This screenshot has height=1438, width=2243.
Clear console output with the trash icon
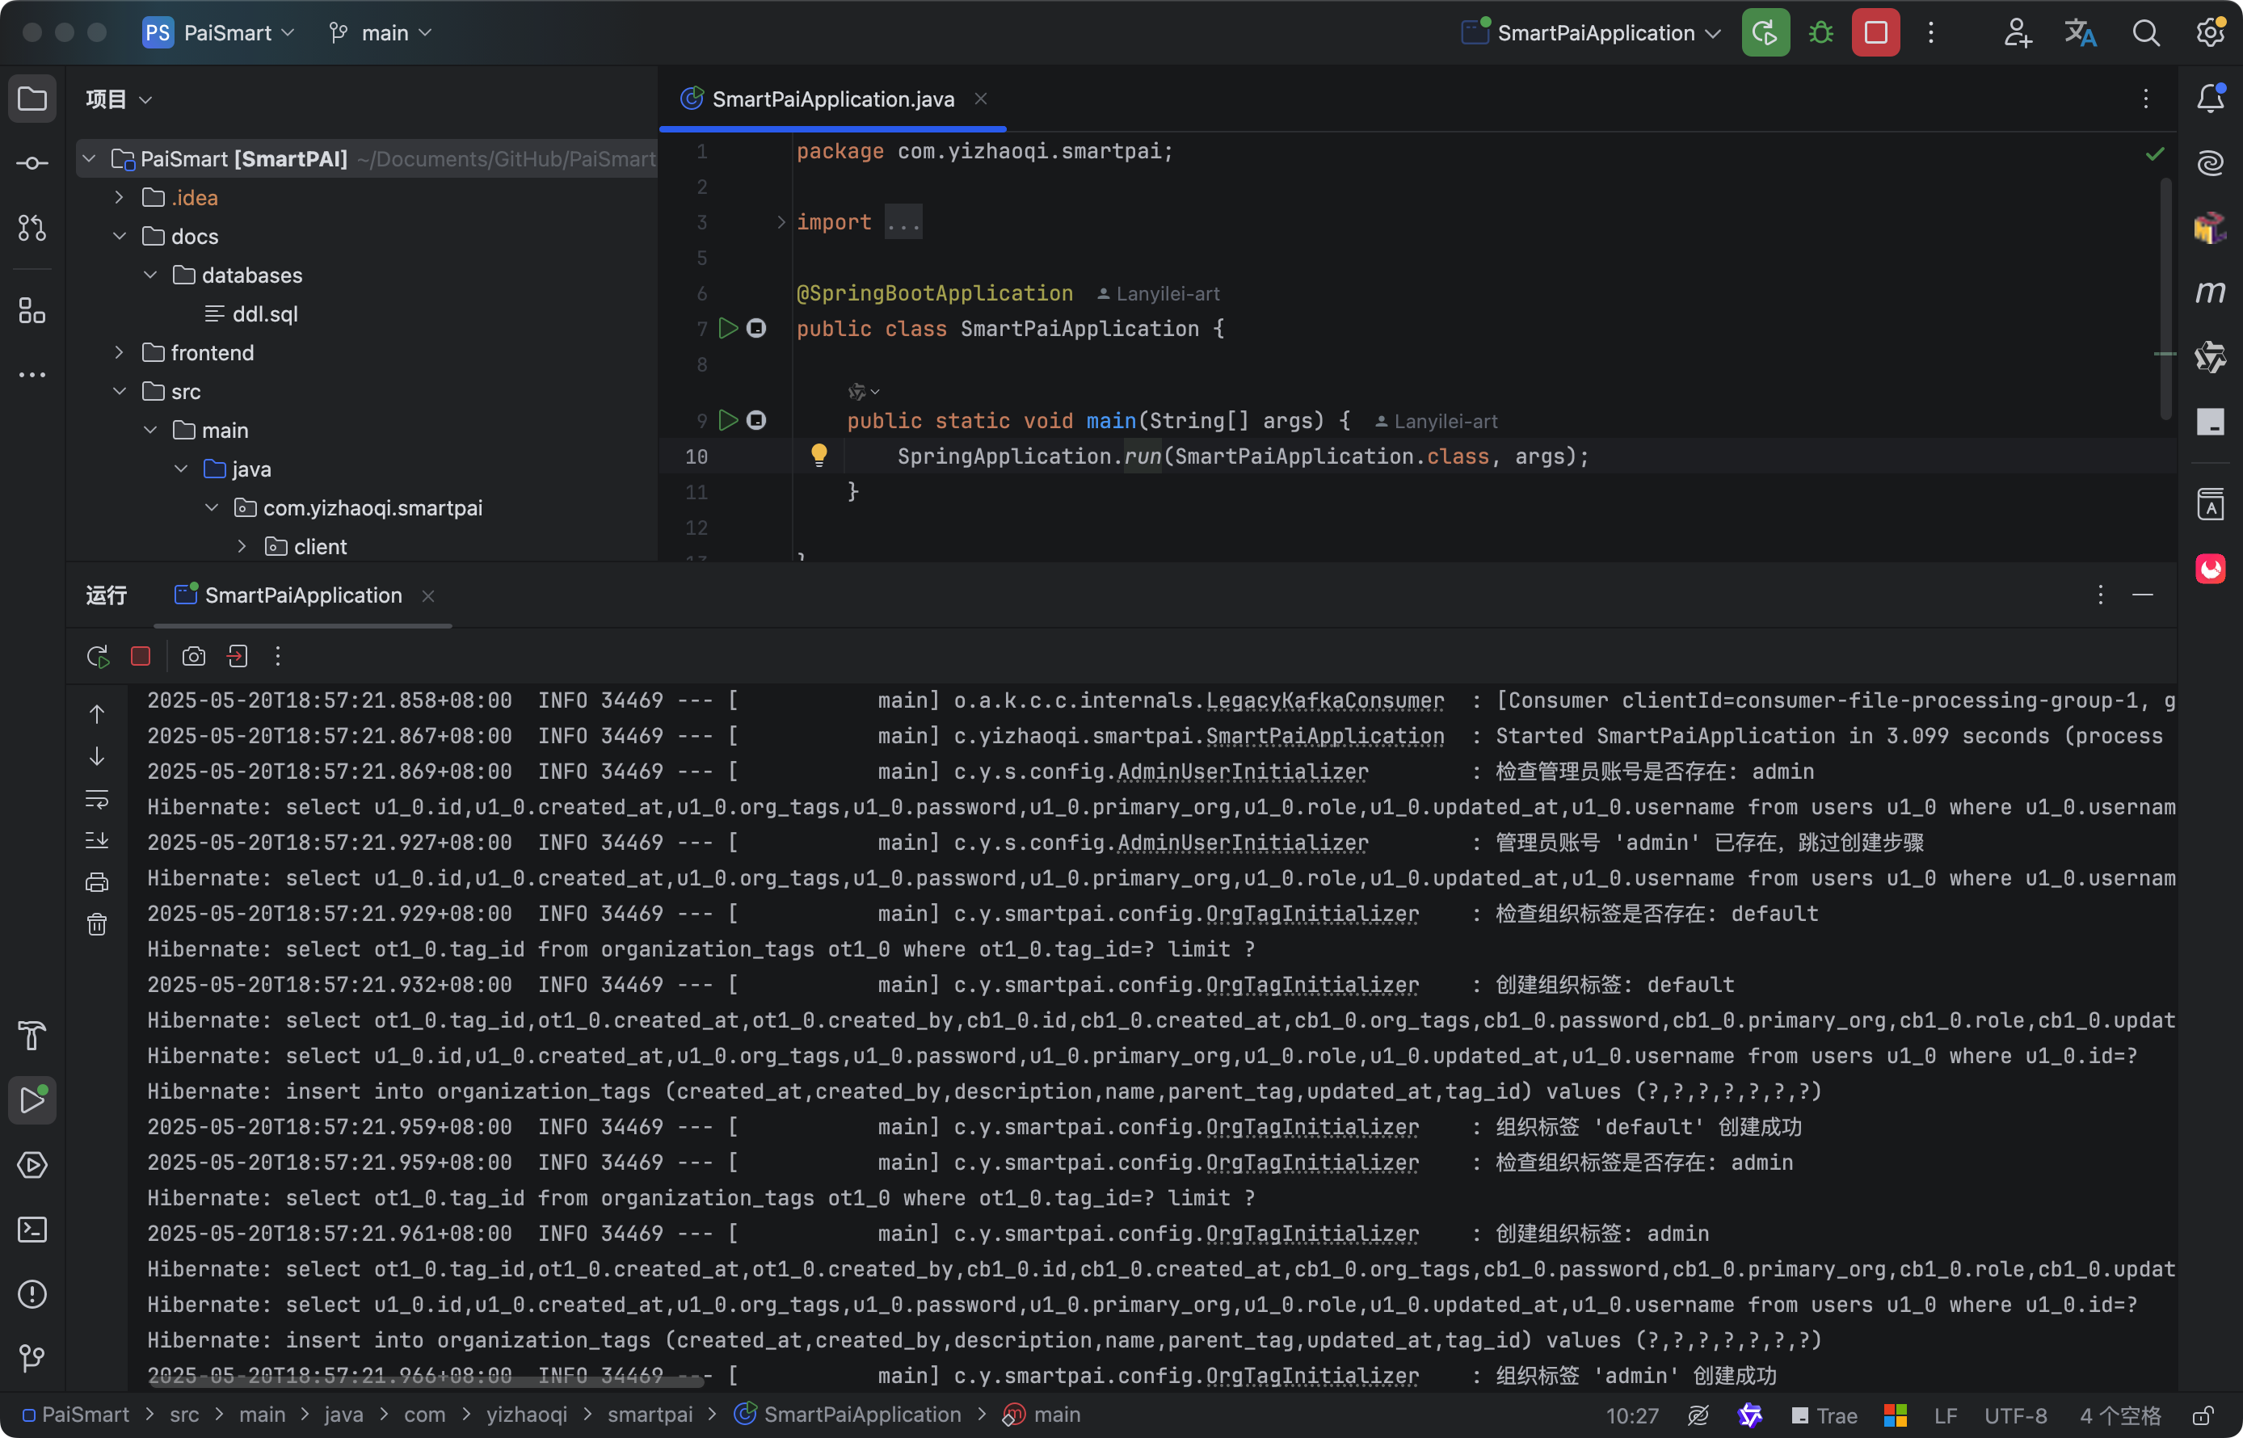click(x=97, y=924)
